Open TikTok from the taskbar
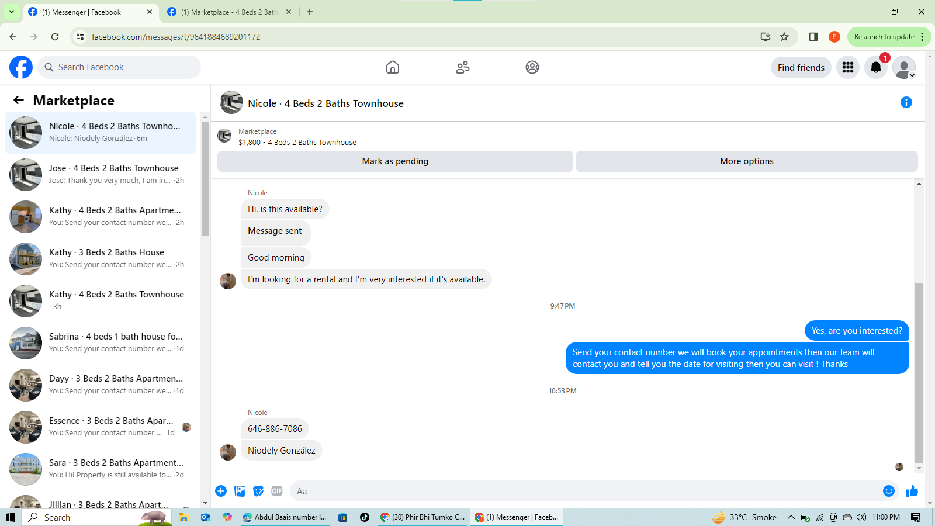This screenshot has width=935, height=526. 365,517
